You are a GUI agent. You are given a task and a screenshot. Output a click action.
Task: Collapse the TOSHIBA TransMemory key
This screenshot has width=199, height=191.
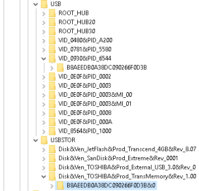click(44, 176)
